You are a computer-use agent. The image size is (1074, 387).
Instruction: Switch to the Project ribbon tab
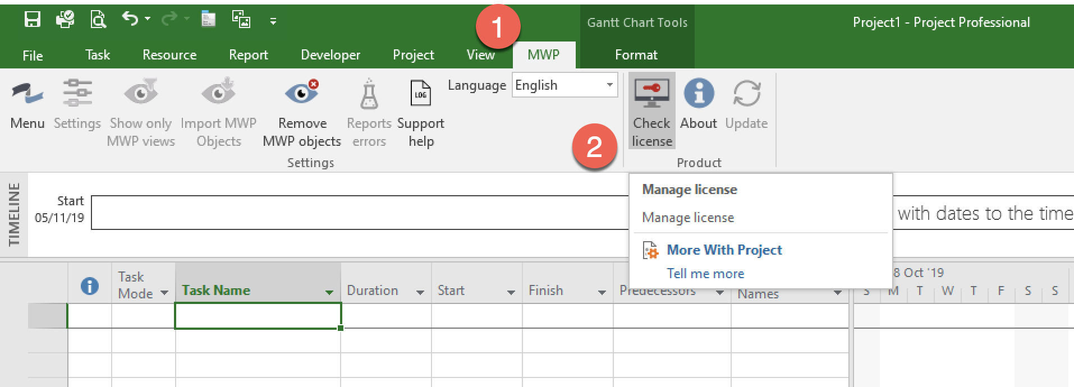(x=414, y=54)
